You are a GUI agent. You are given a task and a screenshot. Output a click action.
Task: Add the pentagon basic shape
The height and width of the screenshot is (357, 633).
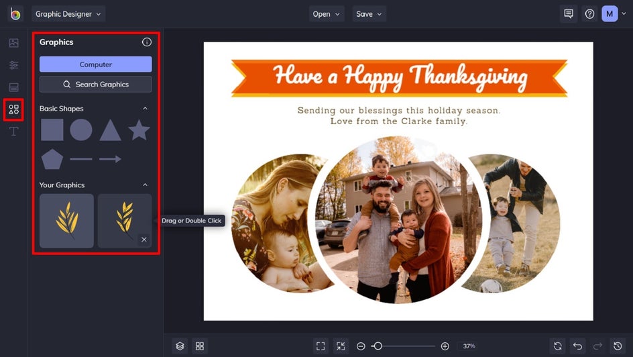tap(52, 159)
